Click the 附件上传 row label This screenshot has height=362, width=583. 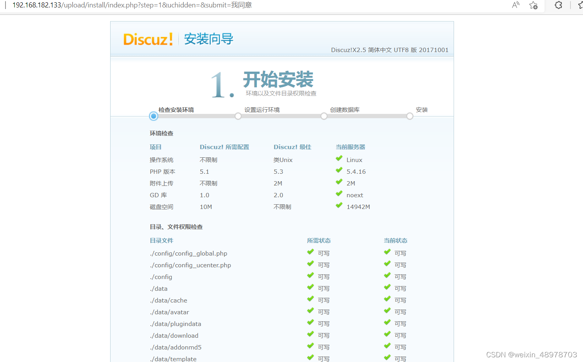[x=162, y=184]
